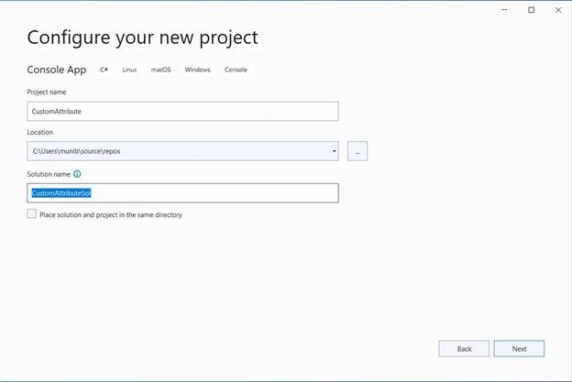This screenshot has width=572, height=382.
Task: Close the configure project dialog
Action: [x=558, y=10]
